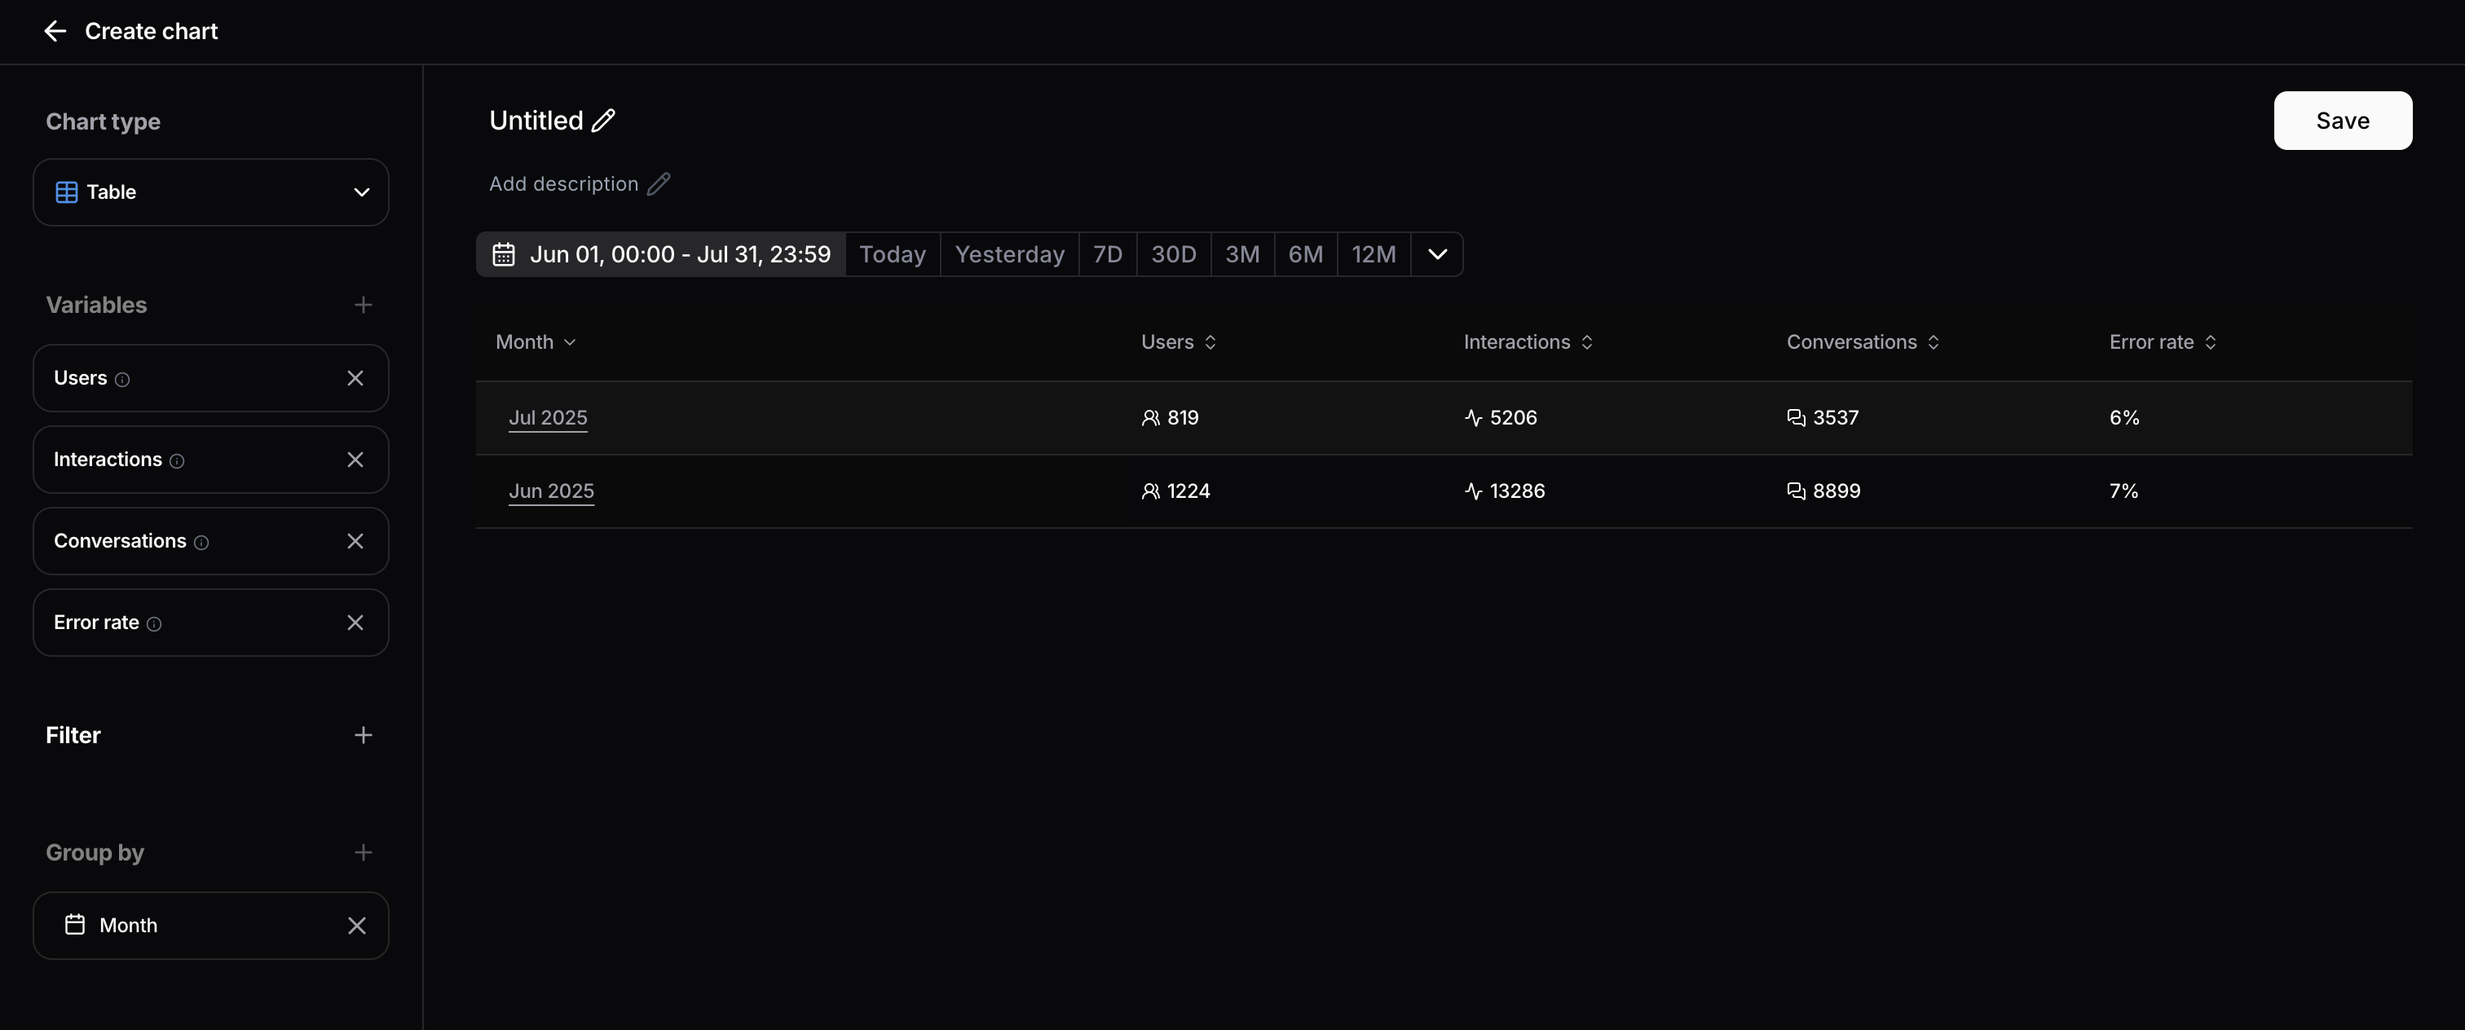Remove the Interactions variable
Viewport: 2465px width, 1030px height.
(x=355, y=460)
